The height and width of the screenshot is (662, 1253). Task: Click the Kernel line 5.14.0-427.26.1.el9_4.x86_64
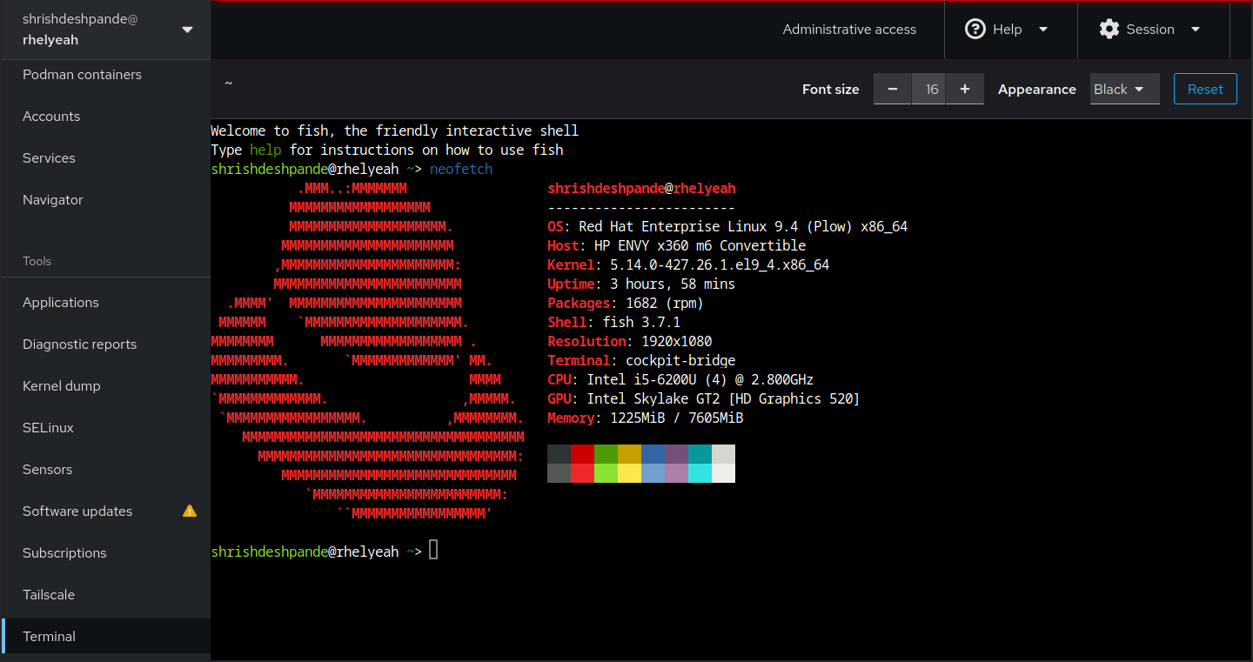[x=688, y=264]
